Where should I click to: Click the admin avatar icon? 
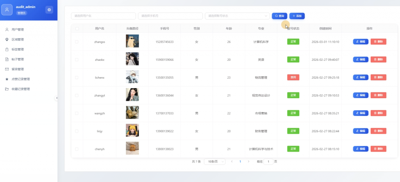tap(7, 10)
